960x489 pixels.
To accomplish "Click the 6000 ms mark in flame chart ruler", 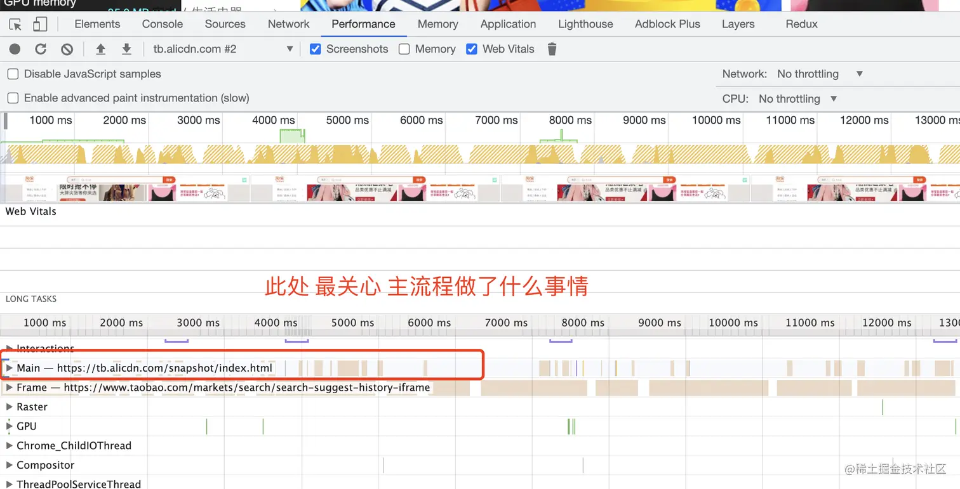I will click(429, 322).
